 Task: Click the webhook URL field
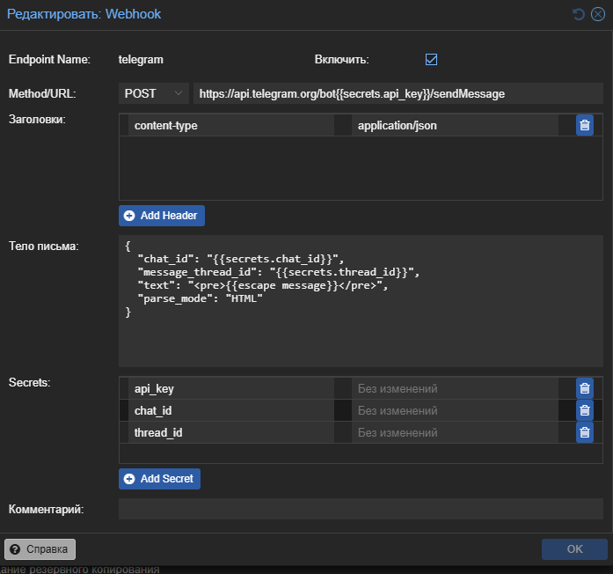pos(398,93)
